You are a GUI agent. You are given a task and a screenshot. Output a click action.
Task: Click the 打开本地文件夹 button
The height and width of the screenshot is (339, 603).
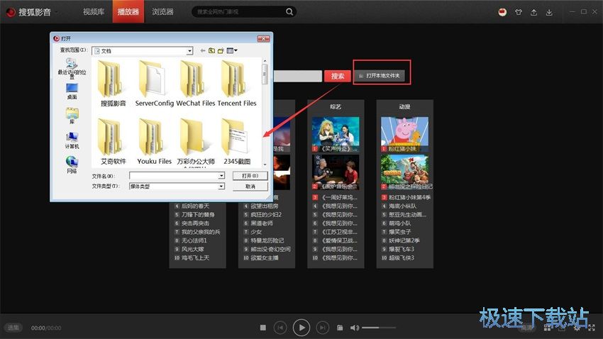[380, 76]
